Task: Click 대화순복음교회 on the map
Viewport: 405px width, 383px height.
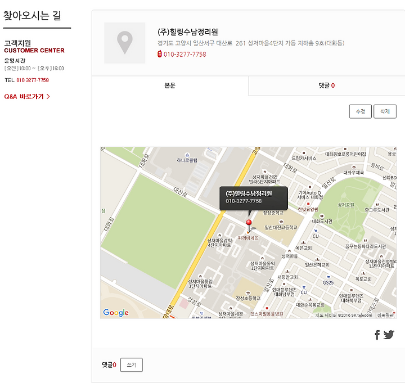Action: (x=310, y=304)
